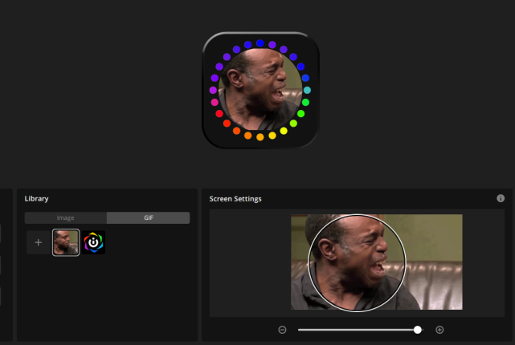Select the rainbow logo GIF thumbnail

(x=94, y=242)
